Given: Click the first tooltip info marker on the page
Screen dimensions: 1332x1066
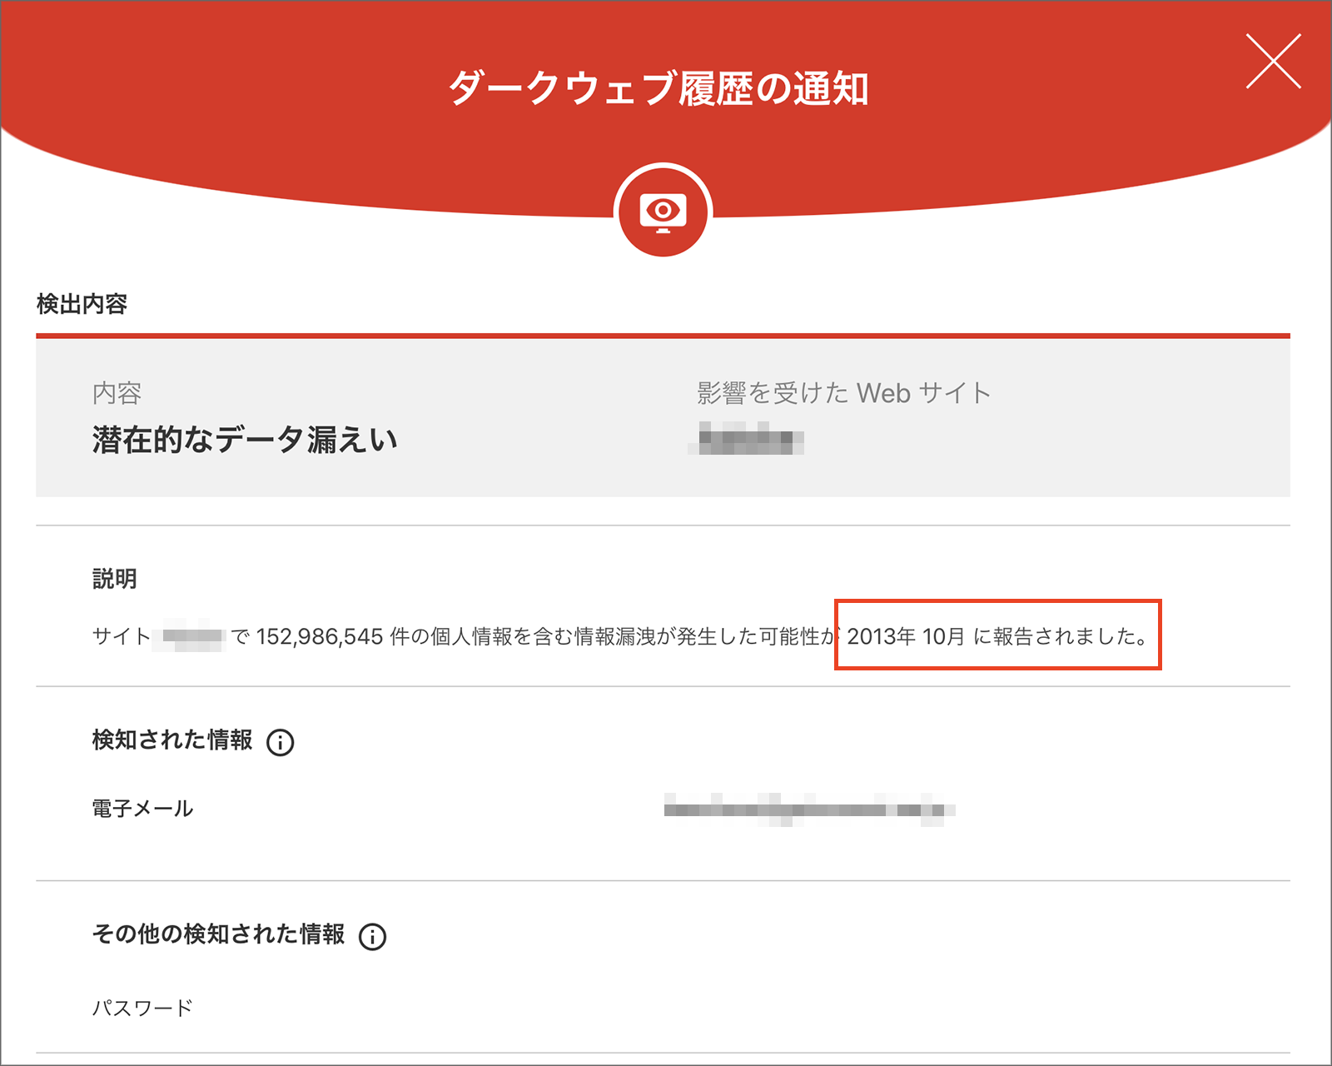Looking at the screenshot, I should click(281, 741).
